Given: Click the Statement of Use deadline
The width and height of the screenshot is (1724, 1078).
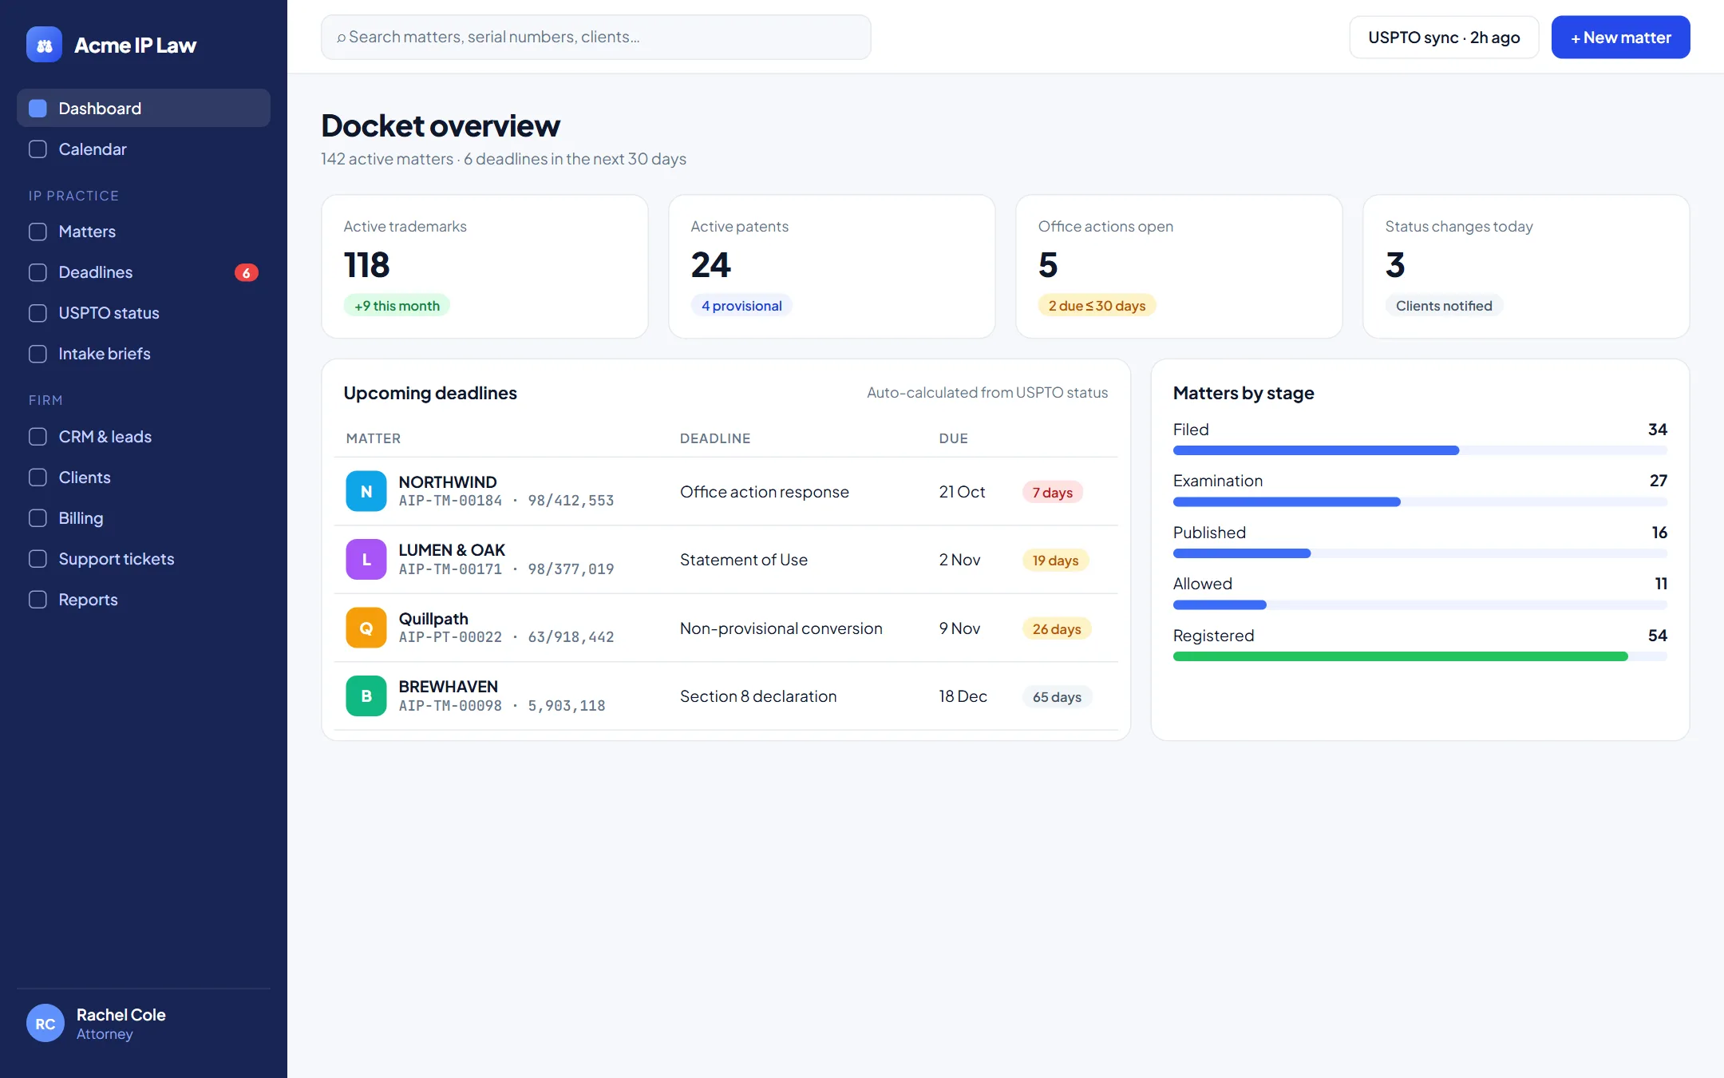Looking at the screenshot, I should (x=744, y=560).
